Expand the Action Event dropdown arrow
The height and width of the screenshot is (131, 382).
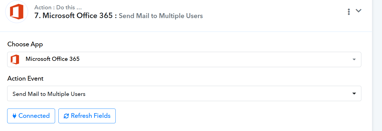pyautogui.click(x=354, y=93)
